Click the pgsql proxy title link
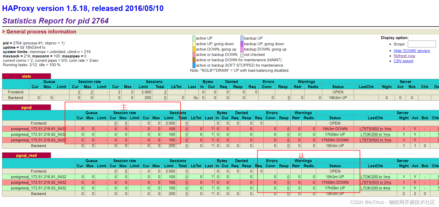Screen dimensions: 439x207 pyautogui.click(x=26, y=107)
